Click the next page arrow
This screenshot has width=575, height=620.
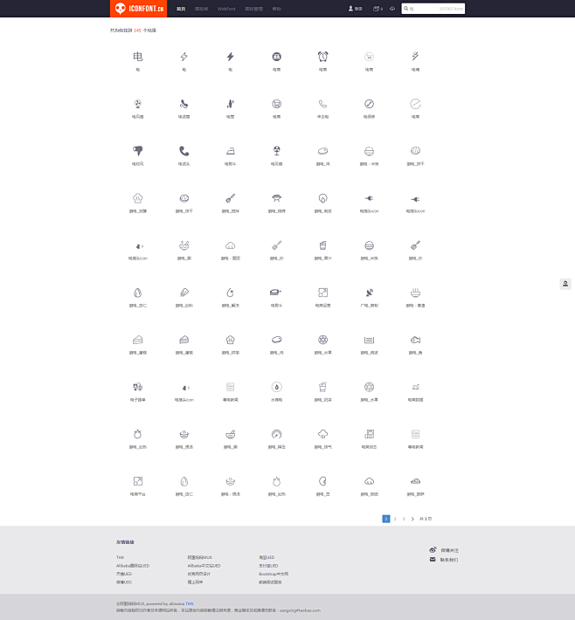tap(412, 519)
